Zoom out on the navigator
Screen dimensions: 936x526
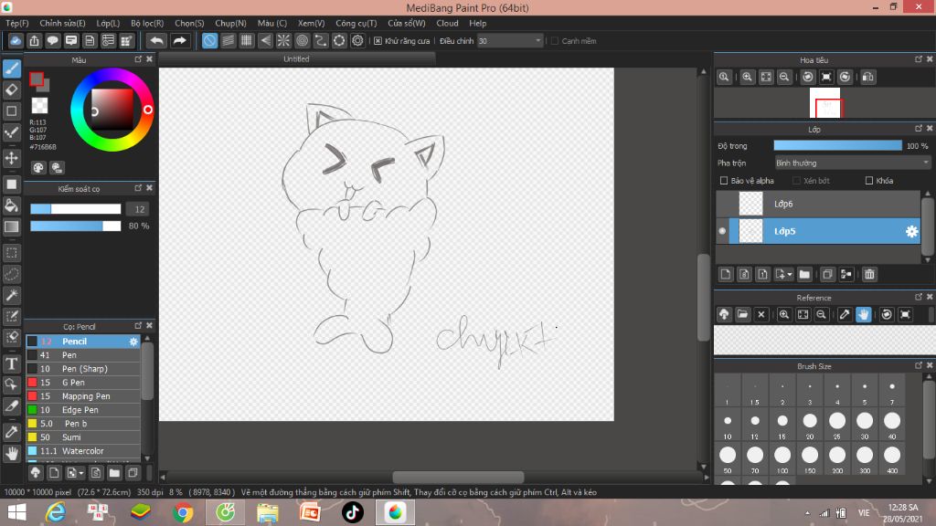pyautogui.click(x=784, y=77)
